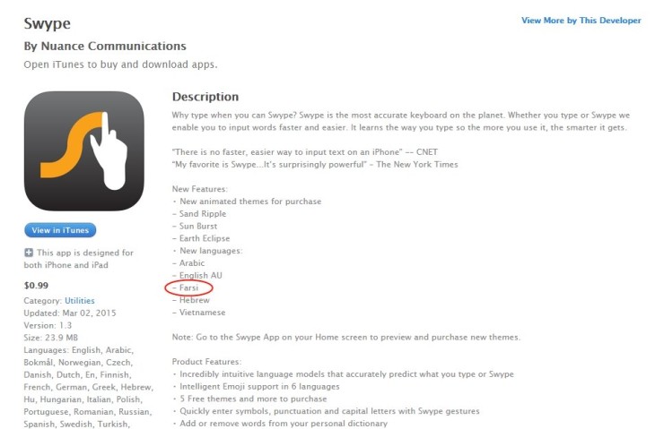The image size is (655, 429).
Task: Click the Updated Mar 02, 2015 text
Action: 70,313
